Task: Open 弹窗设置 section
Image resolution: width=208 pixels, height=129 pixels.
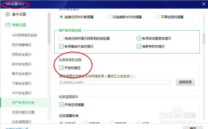Action: click(x=19, y=25)
